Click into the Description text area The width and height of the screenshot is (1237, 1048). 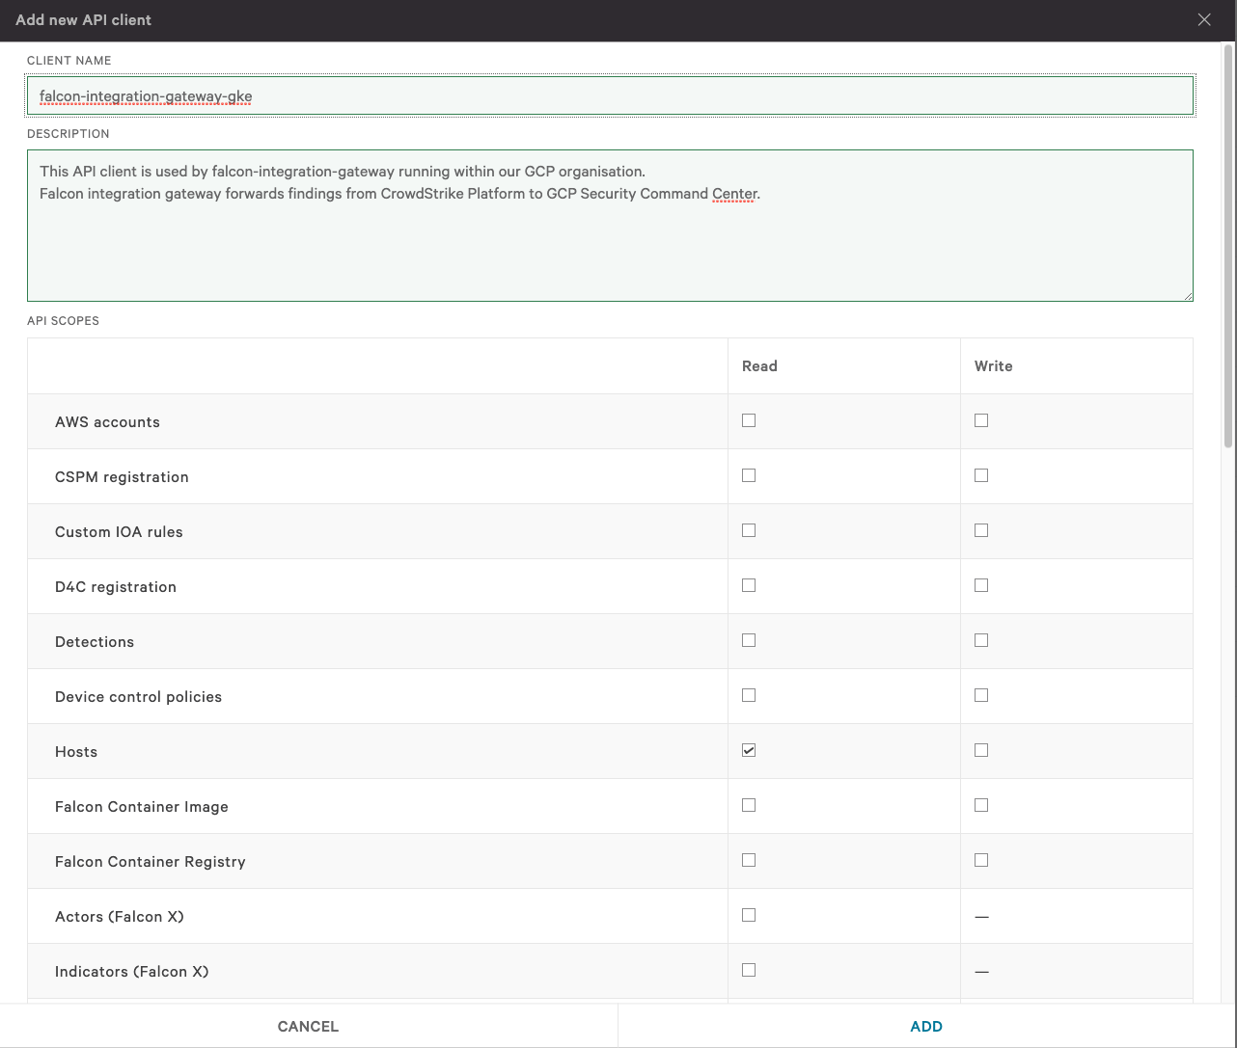610,226
